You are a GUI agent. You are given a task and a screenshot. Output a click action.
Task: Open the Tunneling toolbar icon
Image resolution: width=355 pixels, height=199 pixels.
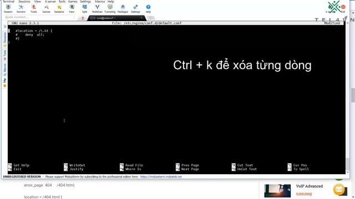coord(110,9)
